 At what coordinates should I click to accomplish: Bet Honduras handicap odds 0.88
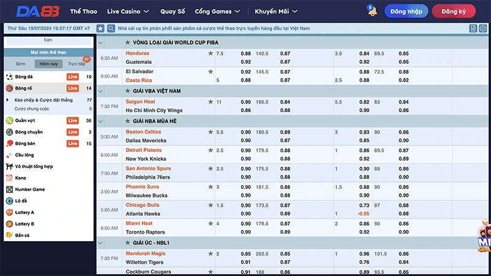coord(245,53)
